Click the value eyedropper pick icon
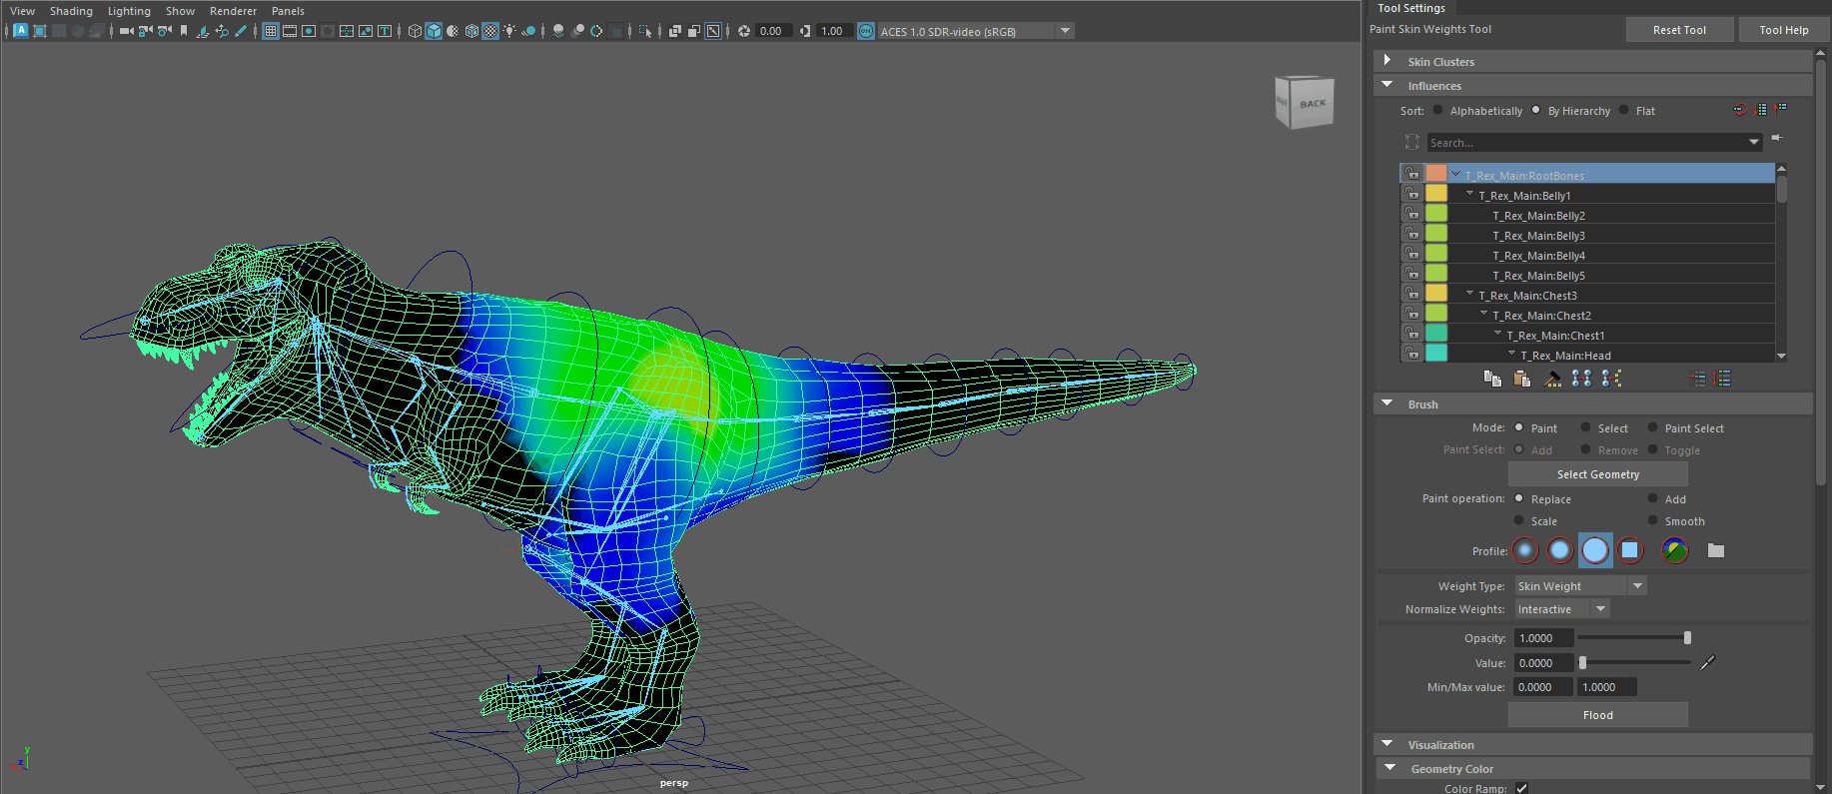Screen dimensions: 1832x794 click(1708, 662)
